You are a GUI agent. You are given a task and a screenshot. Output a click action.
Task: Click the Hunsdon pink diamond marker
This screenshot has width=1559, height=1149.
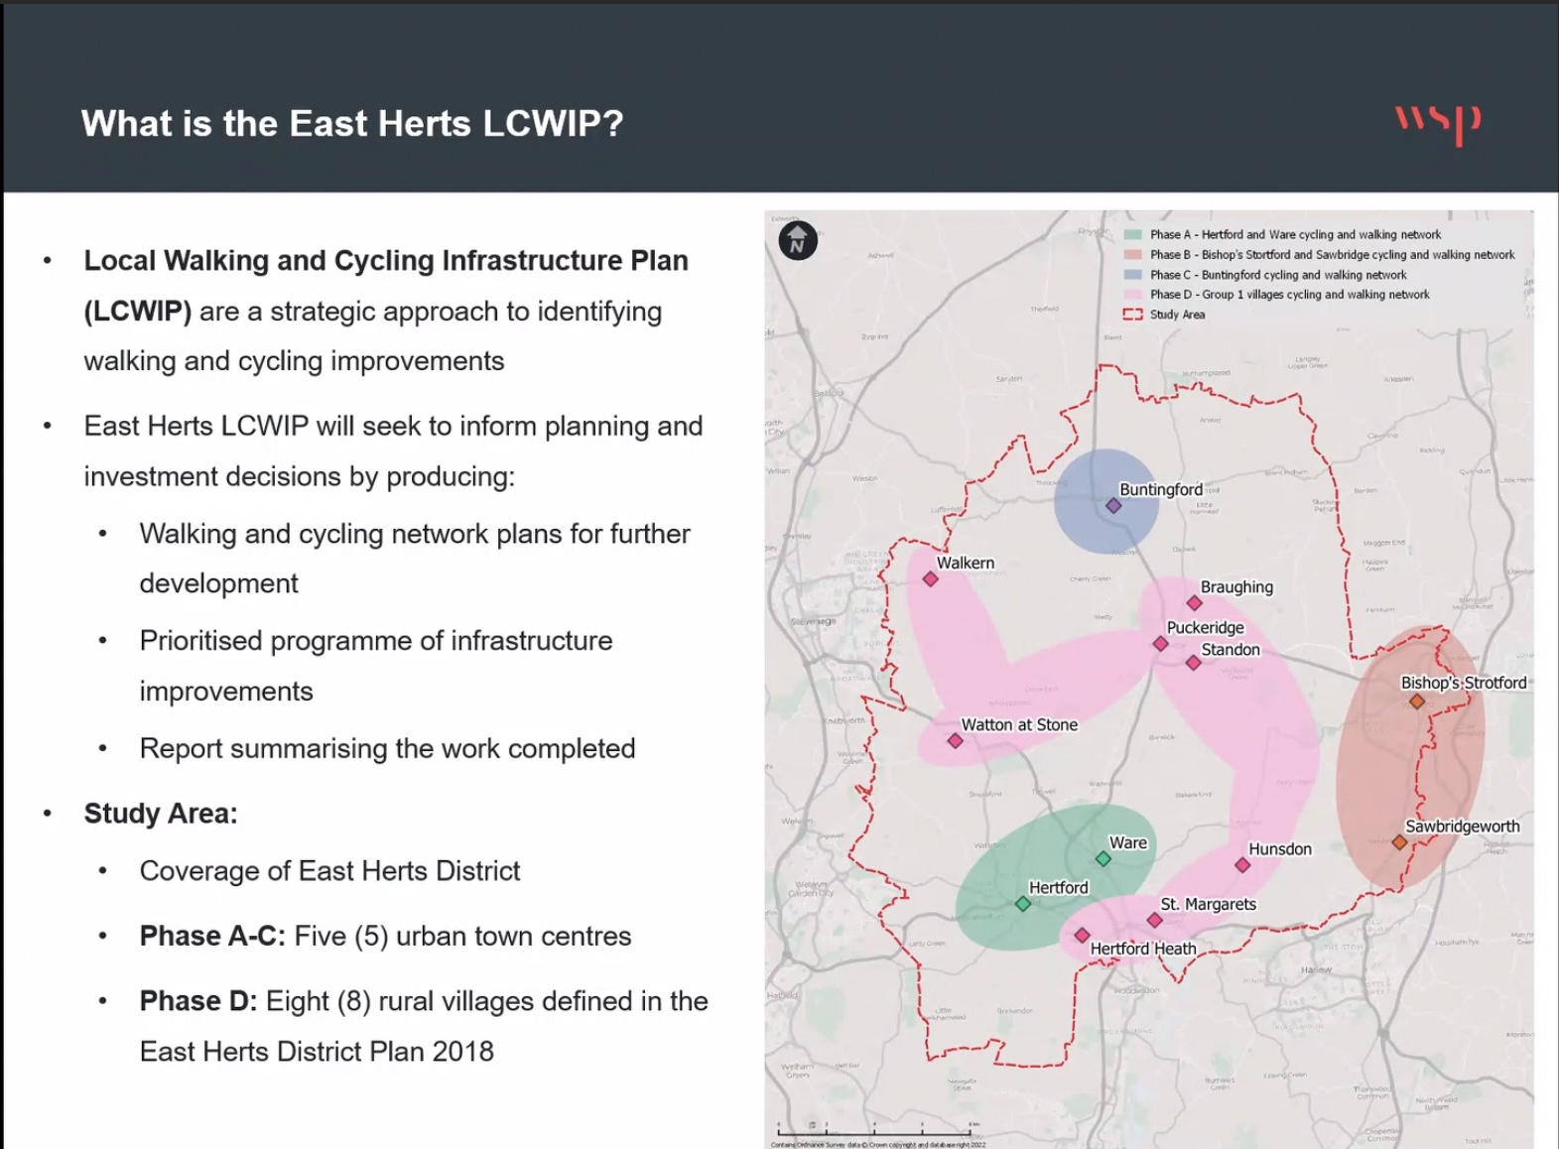point(1242,865)
